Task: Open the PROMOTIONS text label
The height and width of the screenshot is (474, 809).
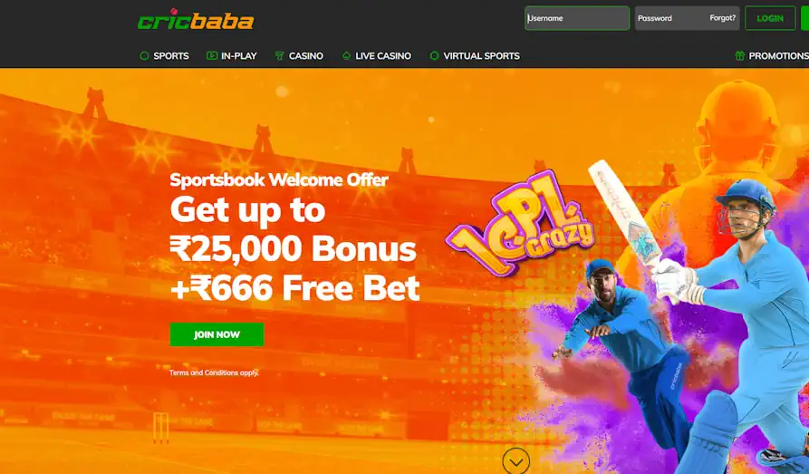Action: (x=778, y=56)
